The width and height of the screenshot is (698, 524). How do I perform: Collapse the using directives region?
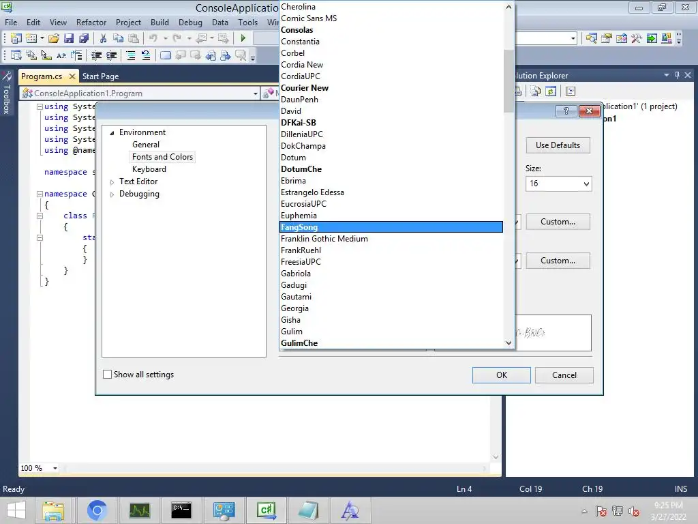pyautogui.click(x=40, y=107)
